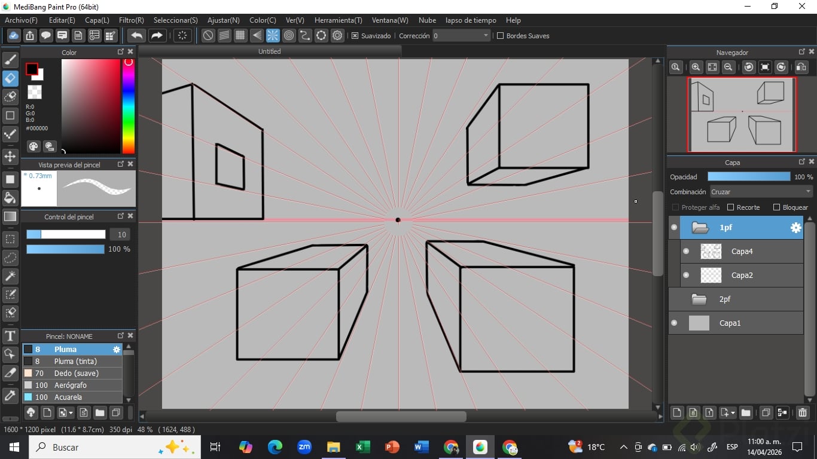Zoom in using the Navigator magnifier
This screenshot has width=817, height=459.
pos(696,67)
